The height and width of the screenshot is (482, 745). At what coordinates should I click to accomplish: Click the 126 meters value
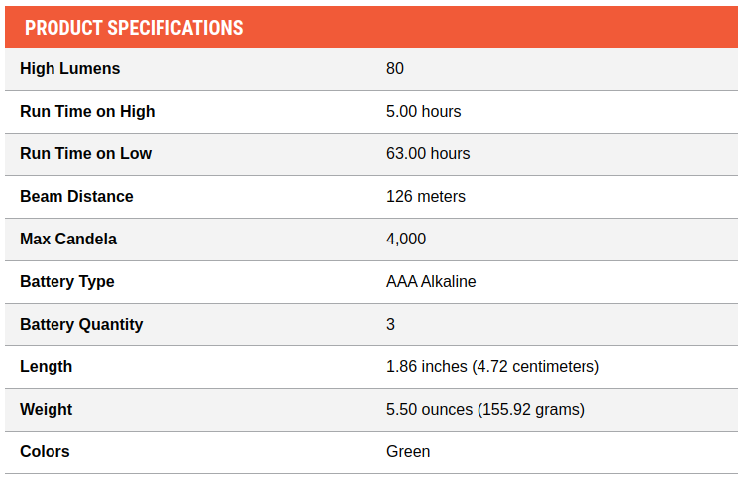click(x=426, y=197)
